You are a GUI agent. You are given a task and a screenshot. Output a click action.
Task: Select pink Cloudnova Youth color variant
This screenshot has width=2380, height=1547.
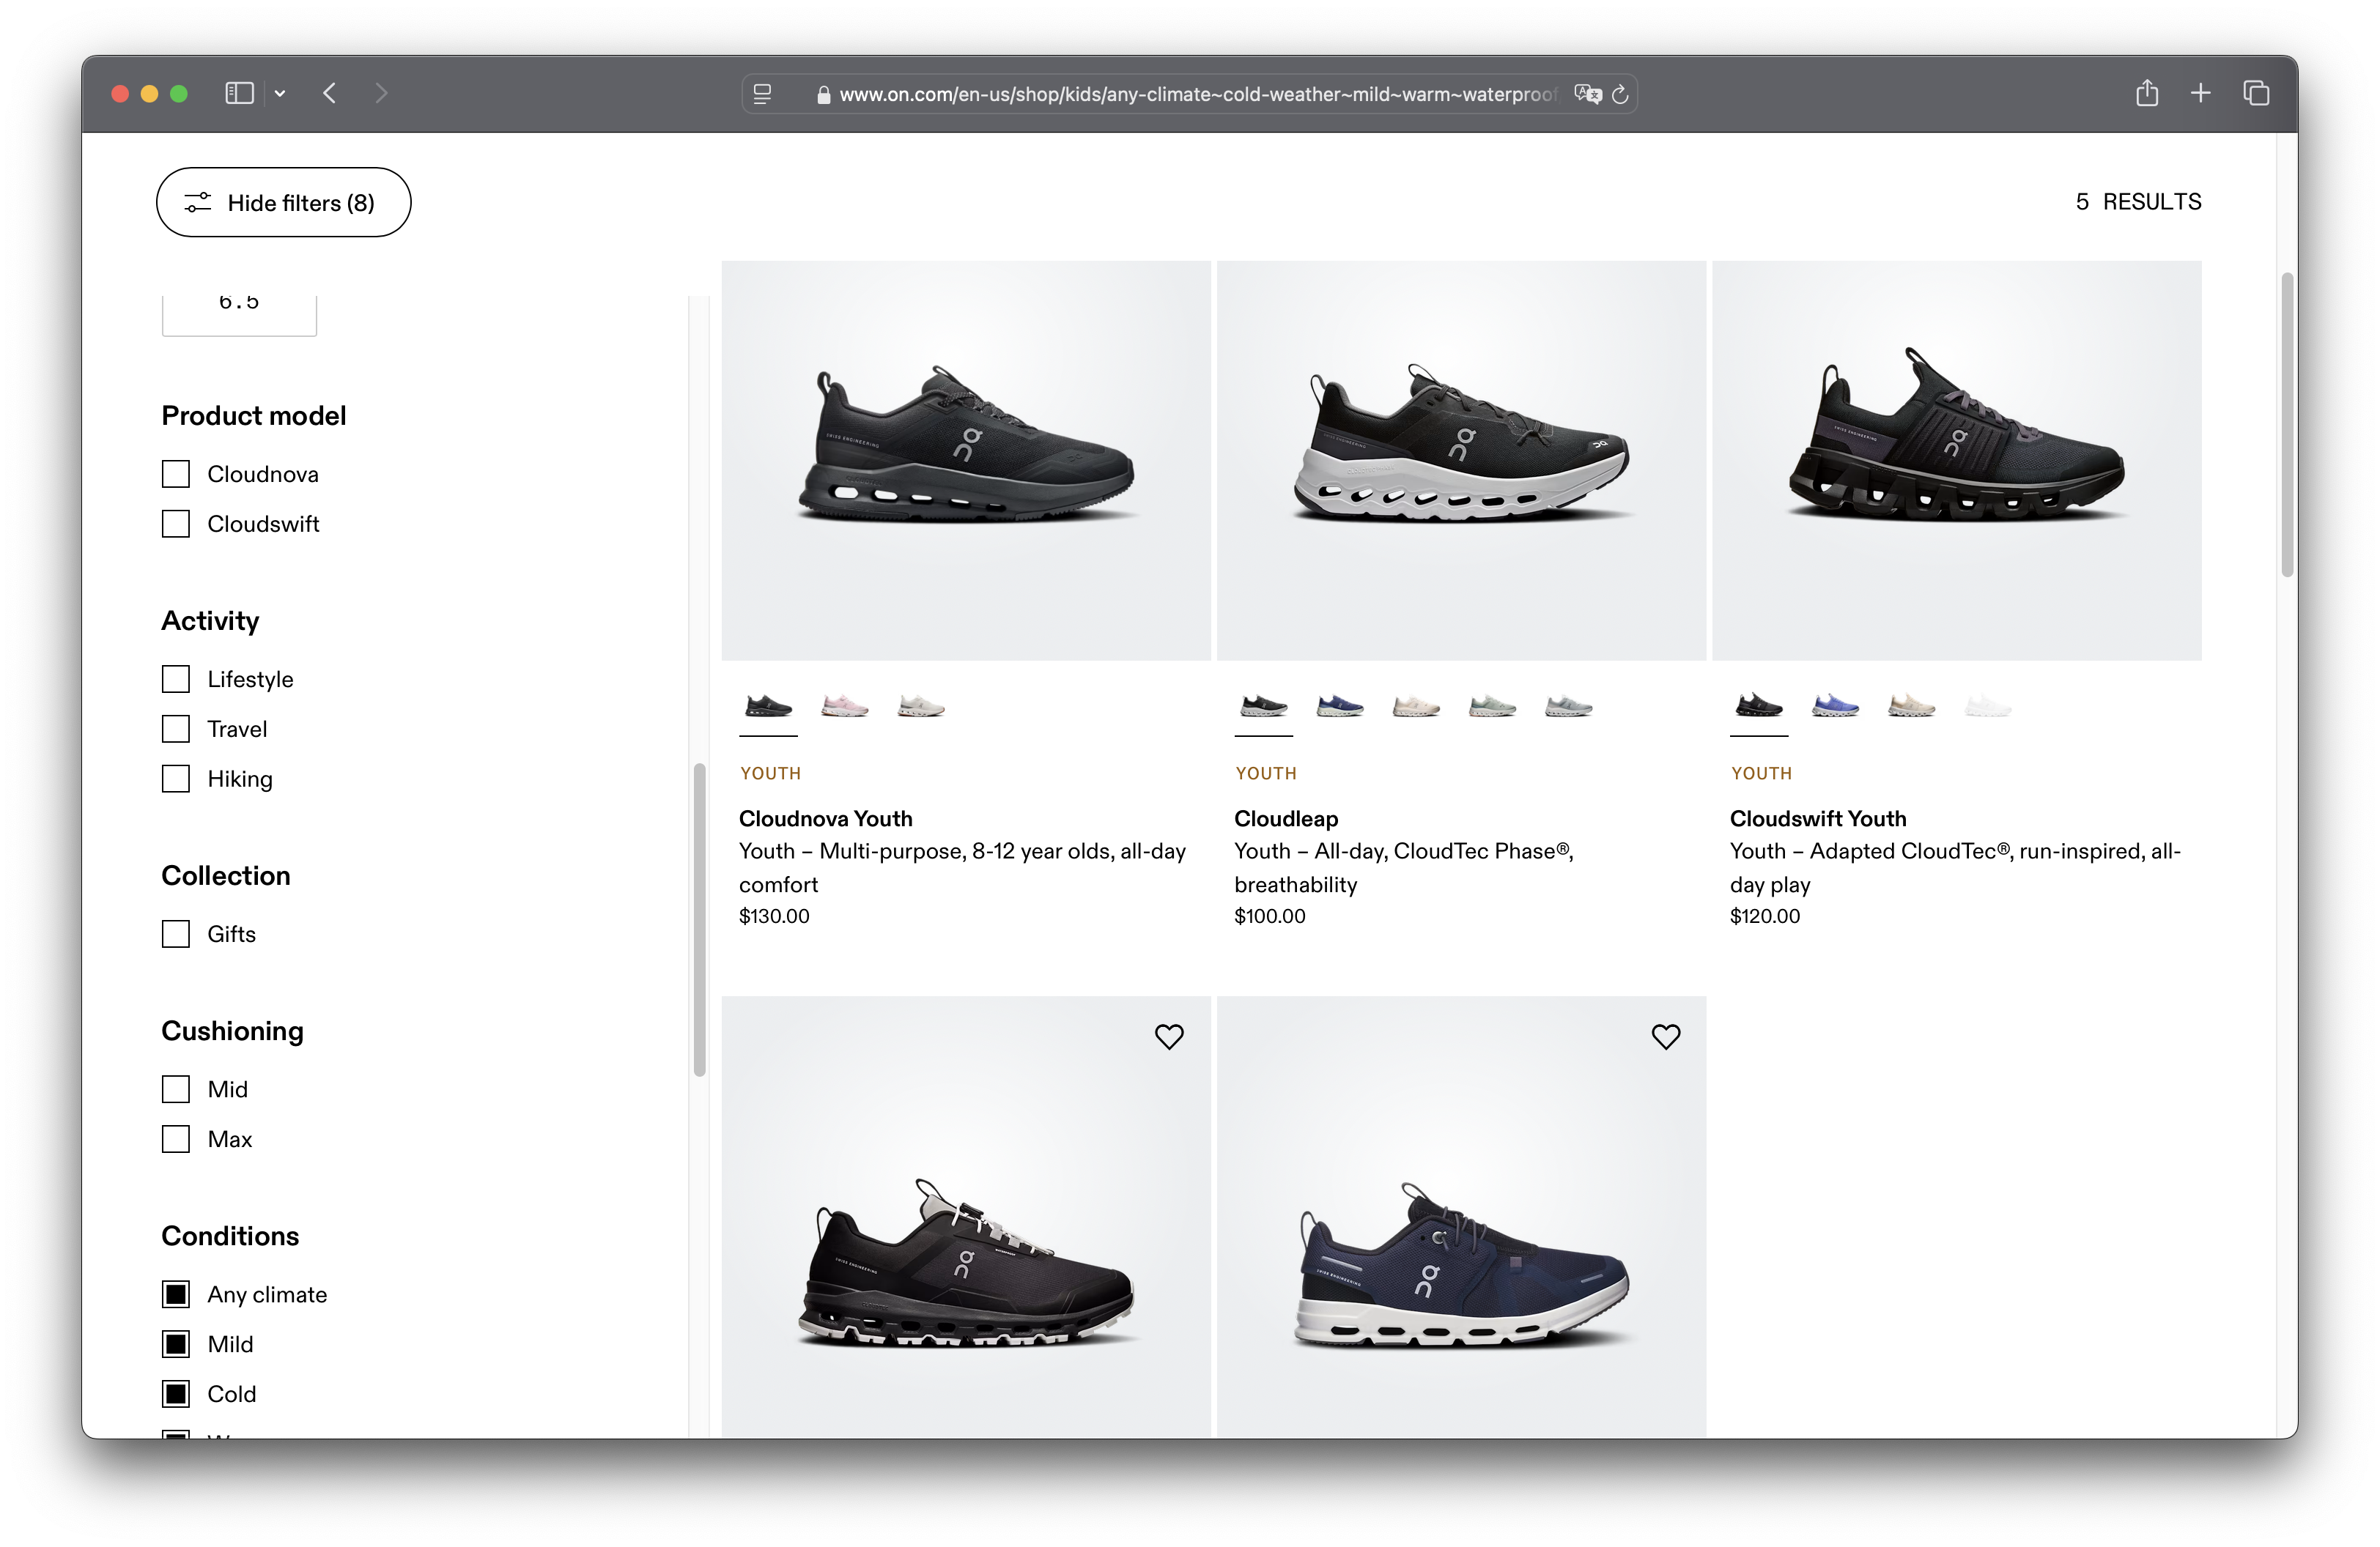845,707
